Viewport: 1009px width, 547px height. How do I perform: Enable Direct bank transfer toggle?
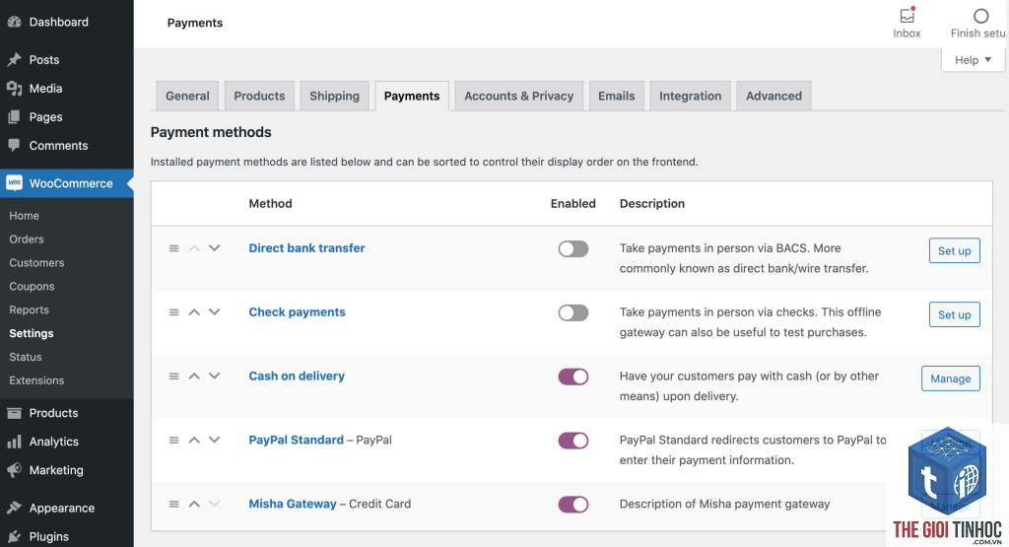(x=573, y=249)
